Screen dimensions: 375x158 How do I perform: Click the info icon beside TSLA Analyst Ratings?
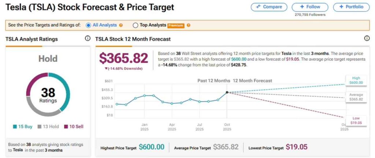[x=88, y=38]
